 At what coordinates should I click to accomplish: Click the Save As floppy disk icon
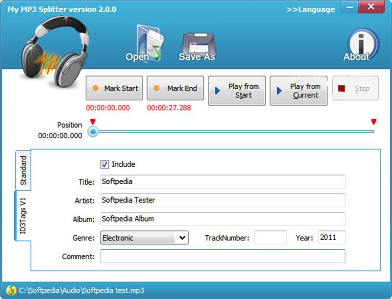(x=197, y=47)
